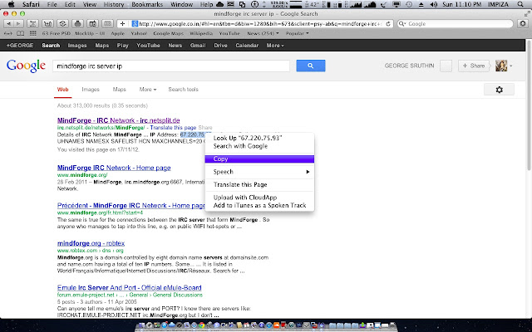
Task: Show Top Sites grid icon
Action: click(x=33, y=33)
